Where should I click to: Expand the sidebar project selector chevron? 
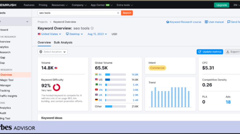(x=27, y=22)
